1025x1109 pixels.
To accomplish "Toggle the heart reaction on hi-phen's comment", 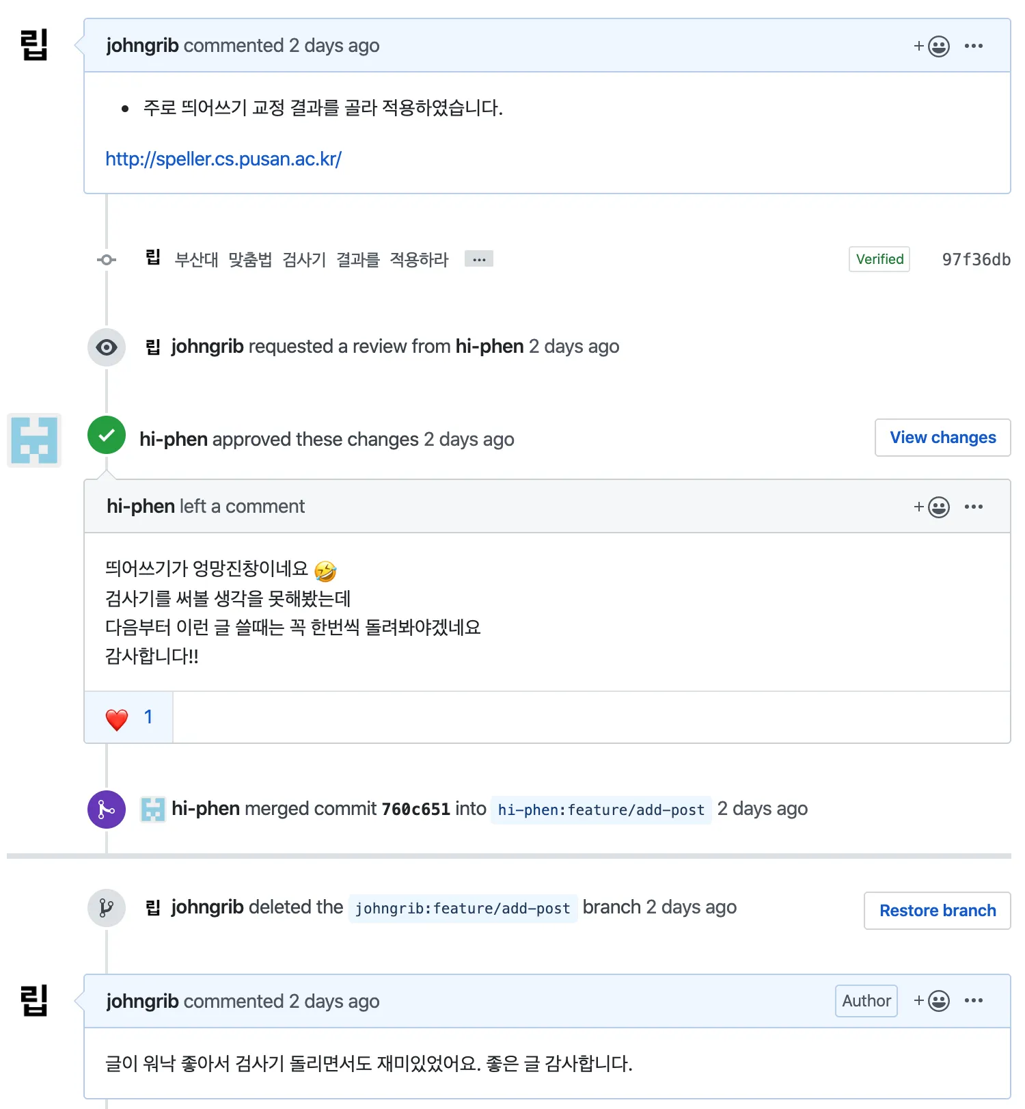I will [x=127, y=717].
